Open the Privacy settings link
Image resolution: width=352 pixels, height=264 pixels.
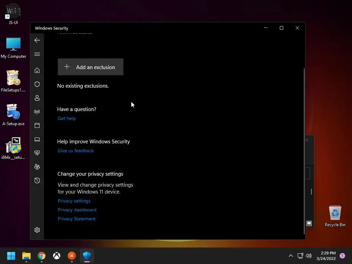click(x=74, y=201)
